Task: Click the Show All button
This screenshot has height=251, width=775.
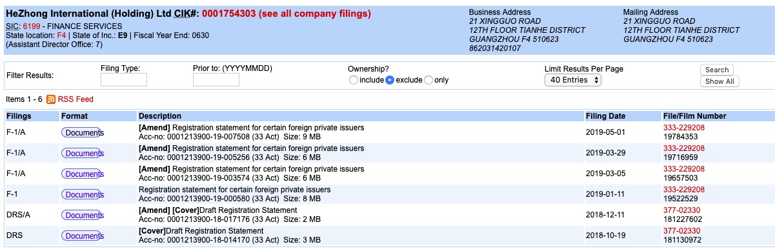Action: pyautogui.click(x=720, y=81)
